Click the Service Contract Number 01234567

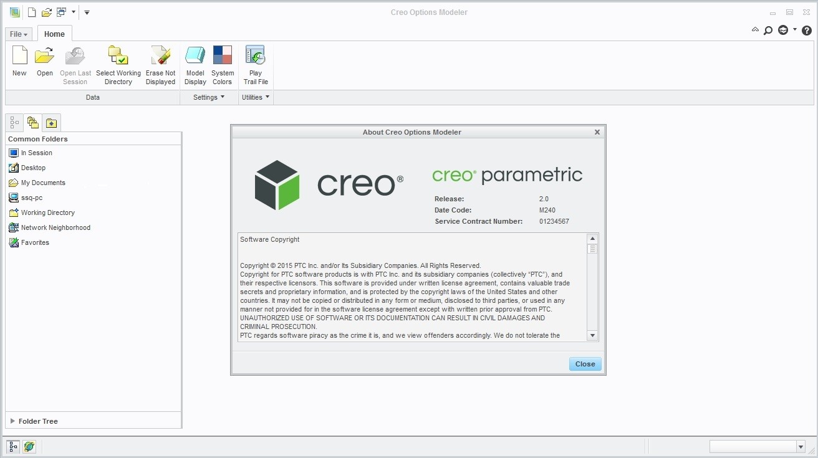pos(554,221)
